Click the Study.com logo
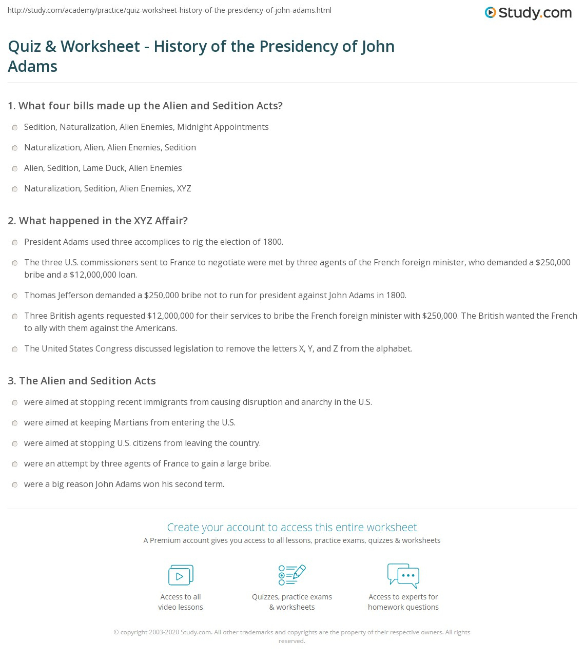The width and height of the screenshot is (585, 661). point(528,13)
